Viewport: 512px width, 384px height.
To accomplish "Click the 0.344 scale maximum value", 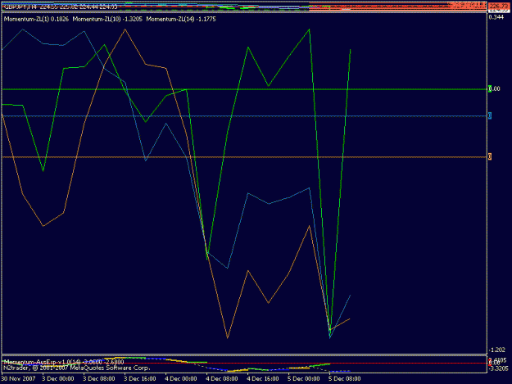I will 496,17.
